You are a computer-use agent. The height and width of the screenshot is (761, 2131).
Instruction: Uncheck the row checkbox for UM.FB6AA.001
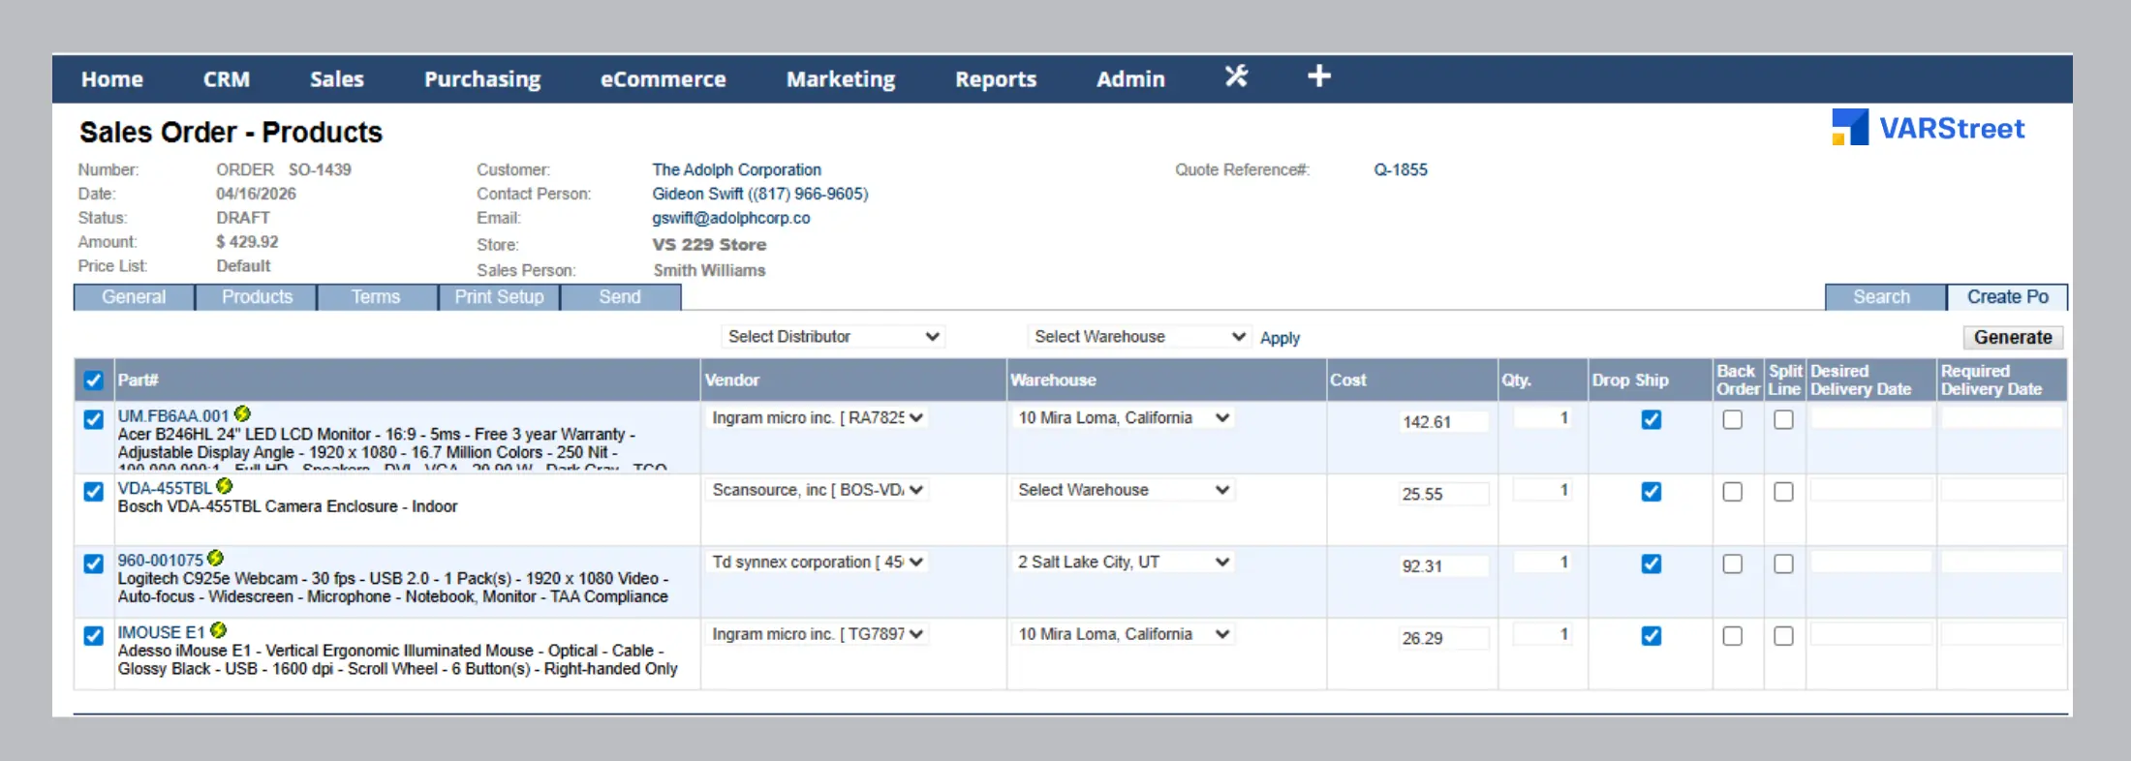[93, 419]
